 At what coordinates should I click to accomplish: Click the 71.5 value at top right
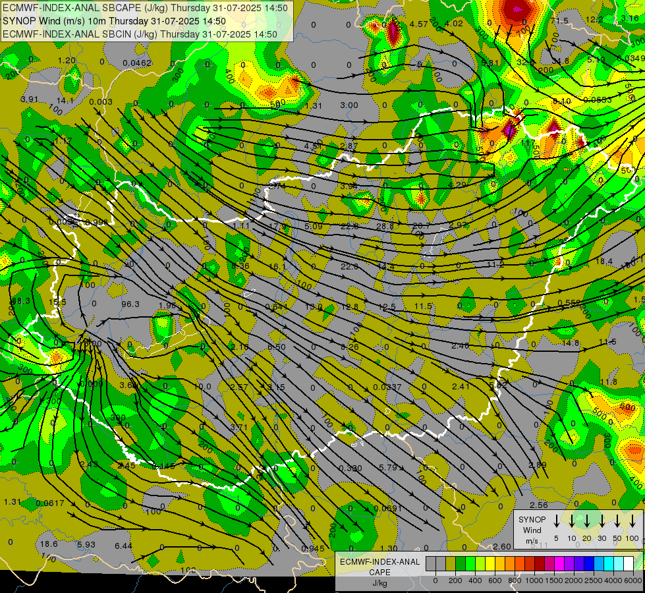[x=559, y=20]
